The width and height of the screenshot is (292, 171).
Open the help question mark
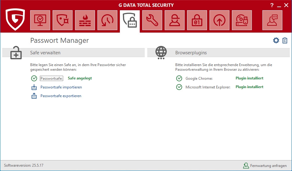[x=272, y=5]
